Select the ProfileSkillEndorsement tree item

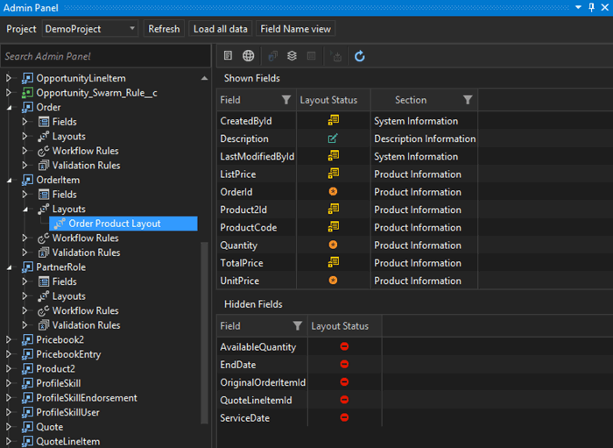pos(87,397)
